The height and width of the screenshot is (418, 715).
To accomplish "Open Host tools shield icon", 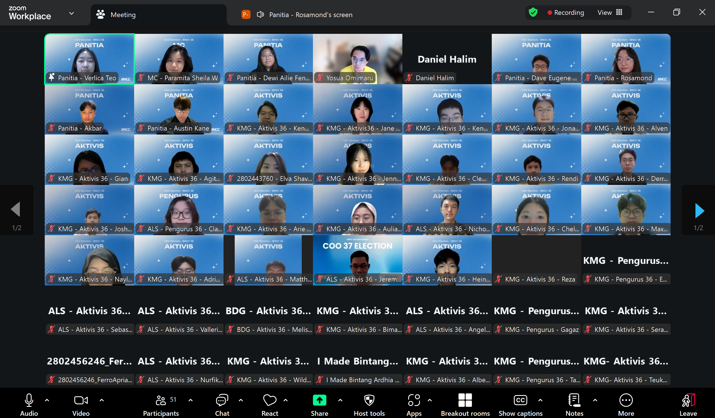I will tap(369, 400).
